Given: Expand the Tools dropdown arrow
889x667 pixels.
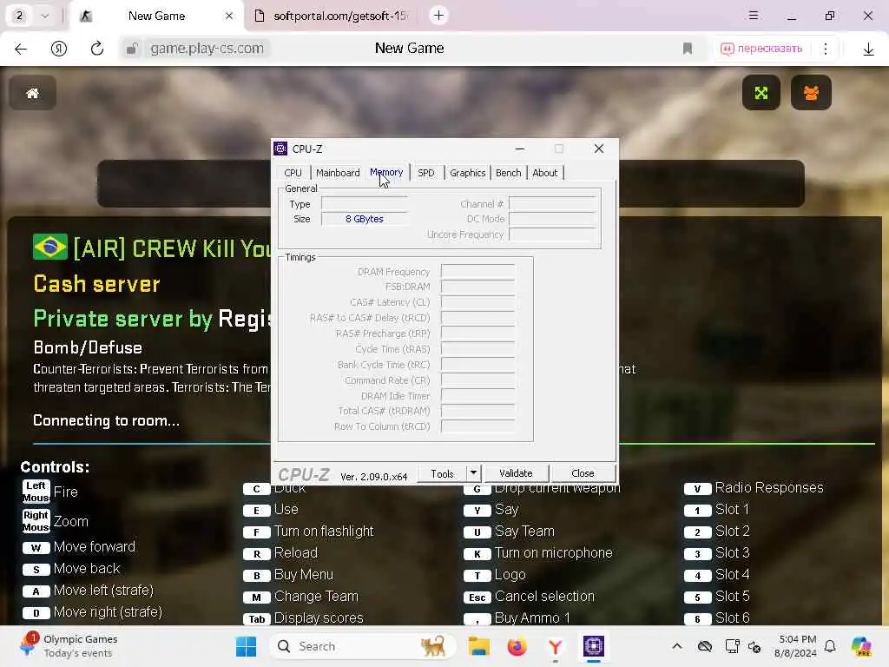Looking at the screenshot, I should (473, 473).
